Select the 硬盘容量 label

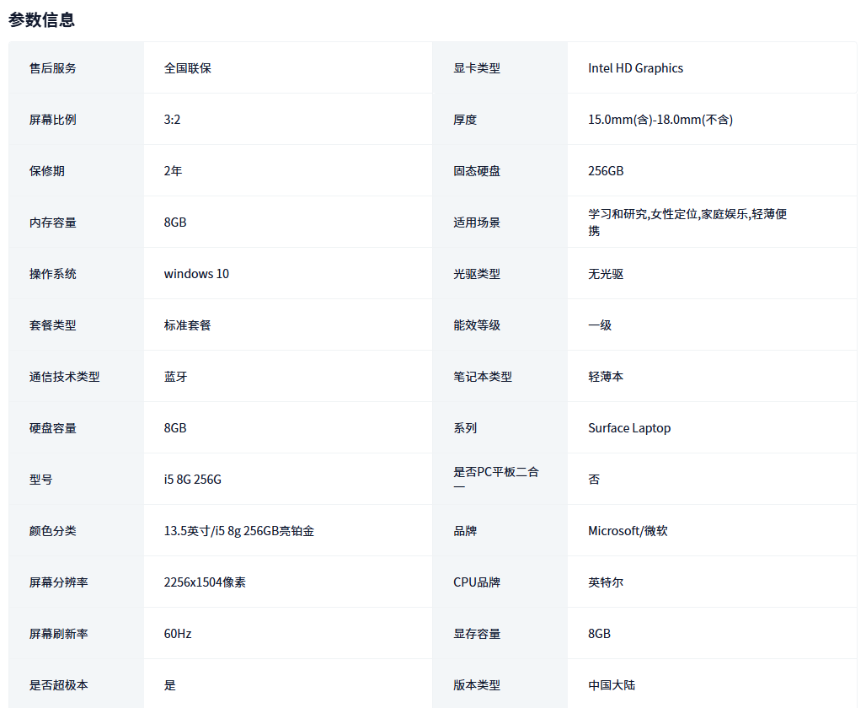[52, 428]
